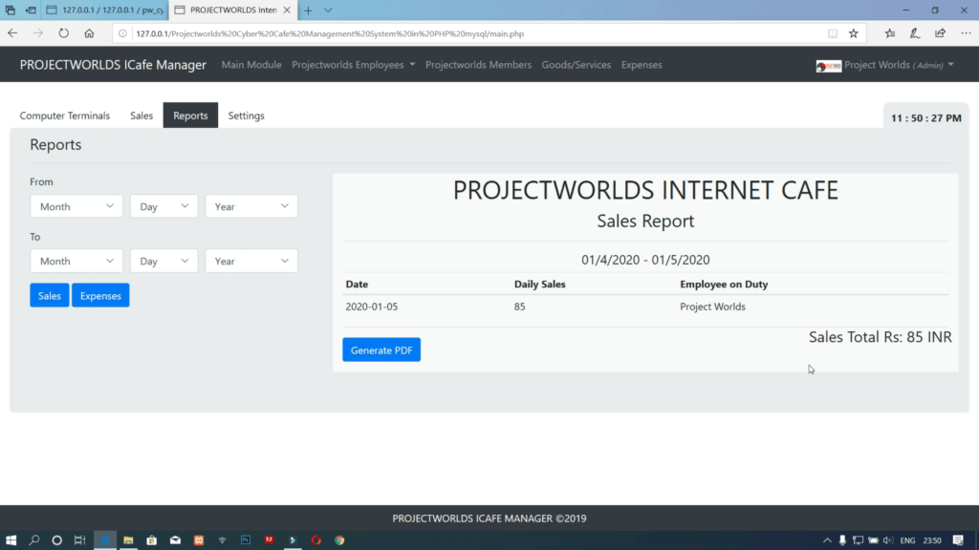979x550 pixels.
Task: Open the volume control in the system tray
Action: [x=886, y=540]
